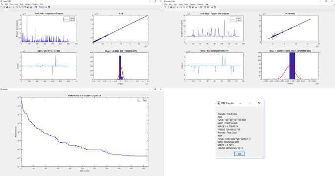This screenshot has width=335, height=176.
Task: Click Open File icon in Figure 2 toolbar
Action: click(168, 7)
